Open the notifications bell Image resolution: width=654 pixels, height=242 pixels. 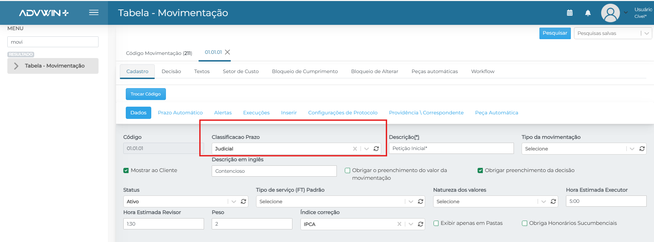coord(588,13)
